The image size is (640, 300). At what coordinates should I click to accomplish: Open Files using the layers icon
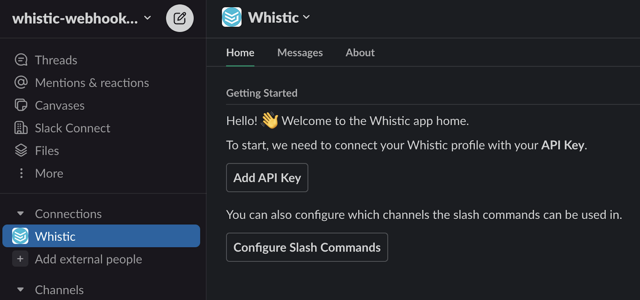(x=21, y=151)
